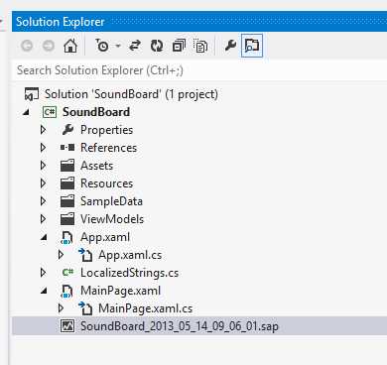Click the Refresh icon in toolbar
The height and width of the screenshot is (365, 387).
click(x=157, y=46)
